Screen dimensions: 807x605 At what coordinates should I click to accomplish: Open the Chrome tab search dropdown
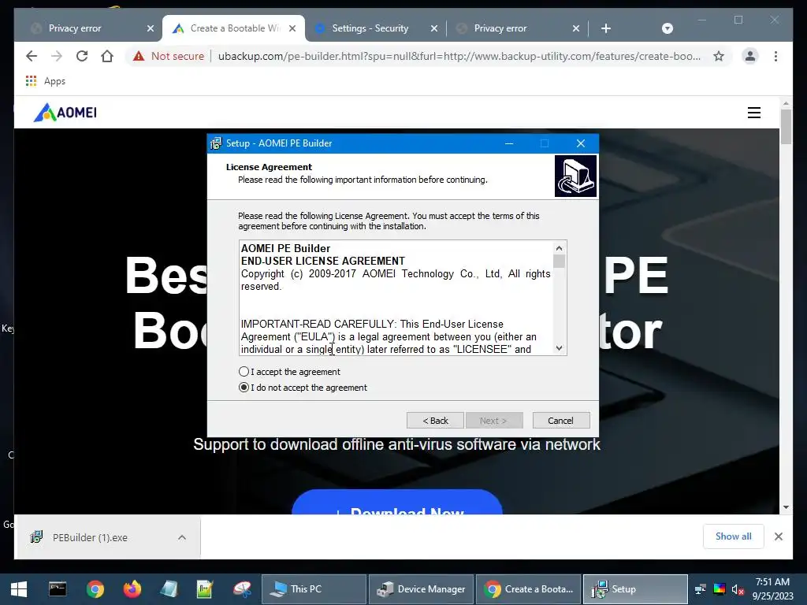(x=668, y=28)
